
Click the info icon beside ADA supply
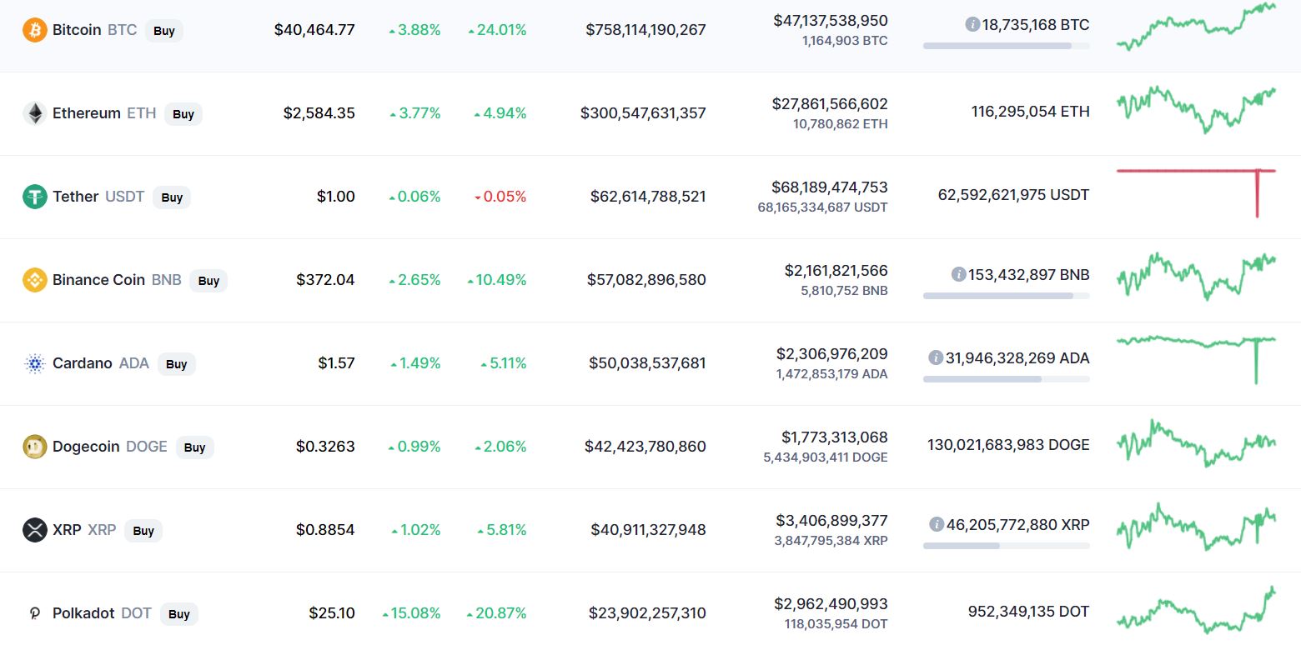[935, 357]
